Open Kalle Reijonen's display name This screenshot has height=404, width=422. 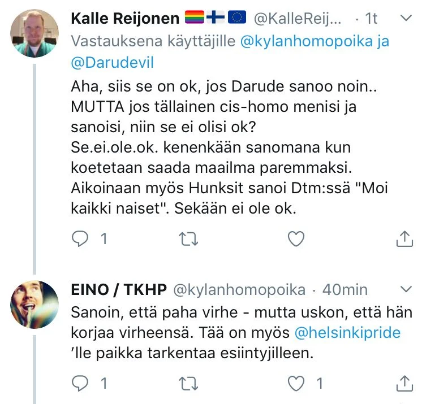pos(124,19)
